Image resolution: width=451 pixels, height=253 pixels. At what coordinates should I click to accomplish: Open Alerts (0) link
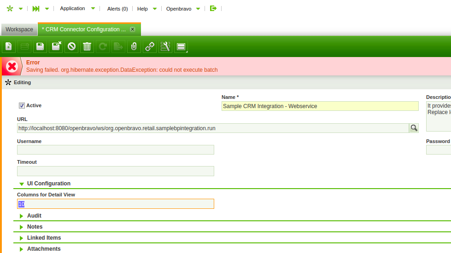[117, 9]
